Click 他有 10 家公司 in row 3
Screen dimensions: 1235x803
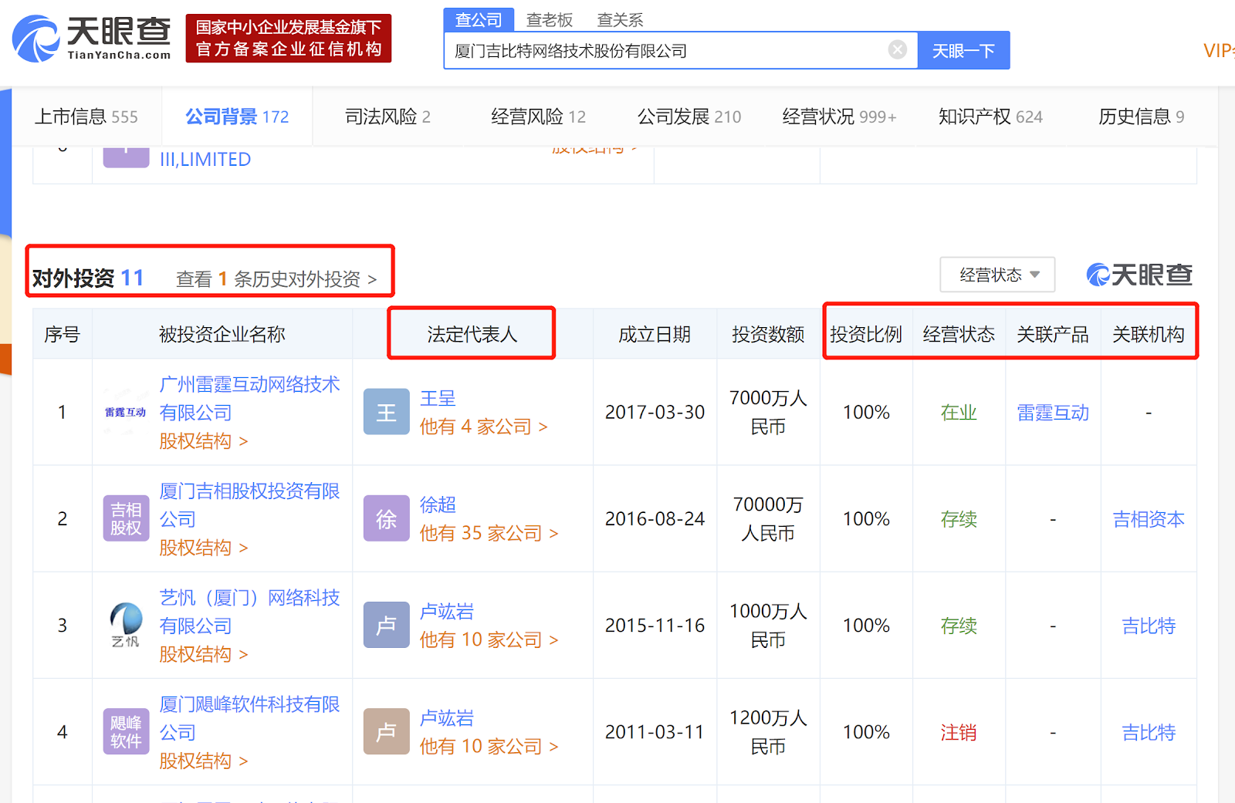coord(489,639)
